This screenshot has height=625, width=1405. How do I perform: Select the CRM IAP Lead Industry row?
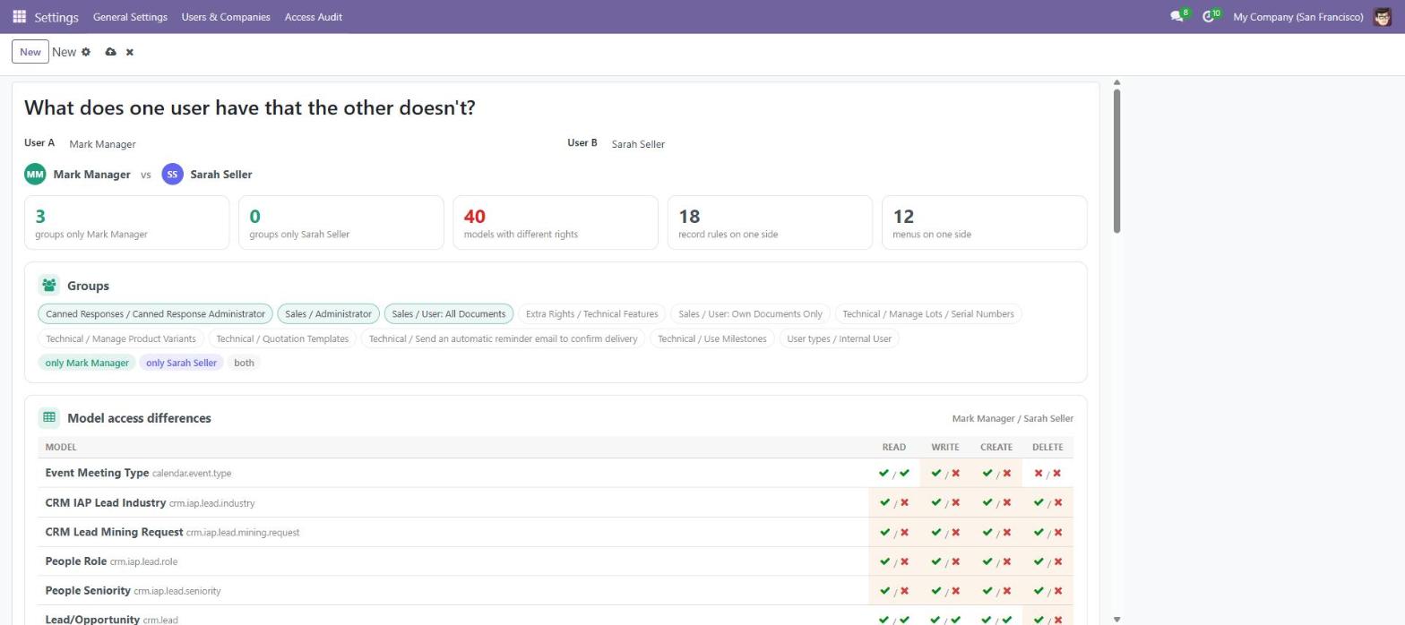556,502
